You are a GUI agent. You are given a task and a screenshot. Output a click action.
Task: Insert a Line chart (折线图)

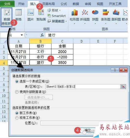(x=85, y=17)
